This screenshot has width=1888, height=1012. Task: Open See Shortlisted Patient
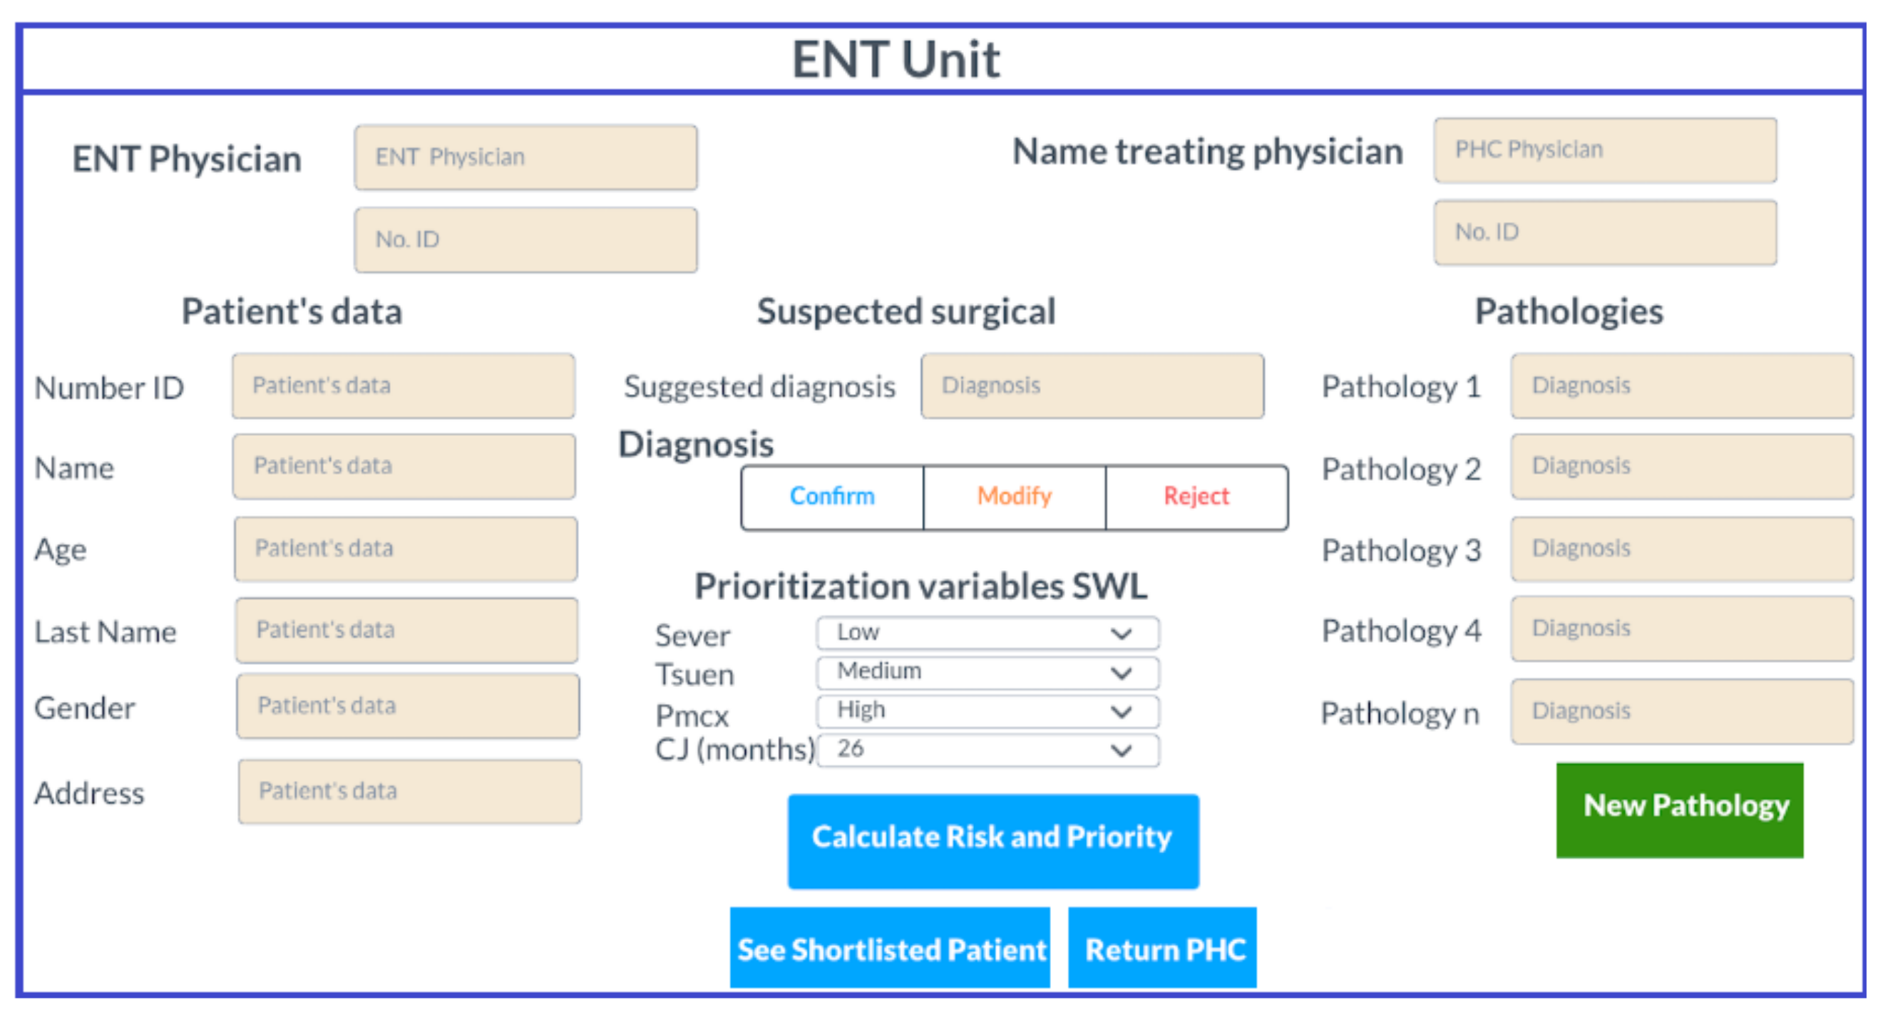[x=890, y=949]
